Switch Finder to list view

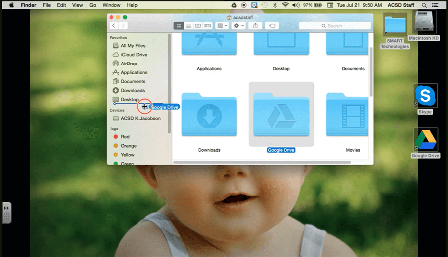[x=188, y=25]
